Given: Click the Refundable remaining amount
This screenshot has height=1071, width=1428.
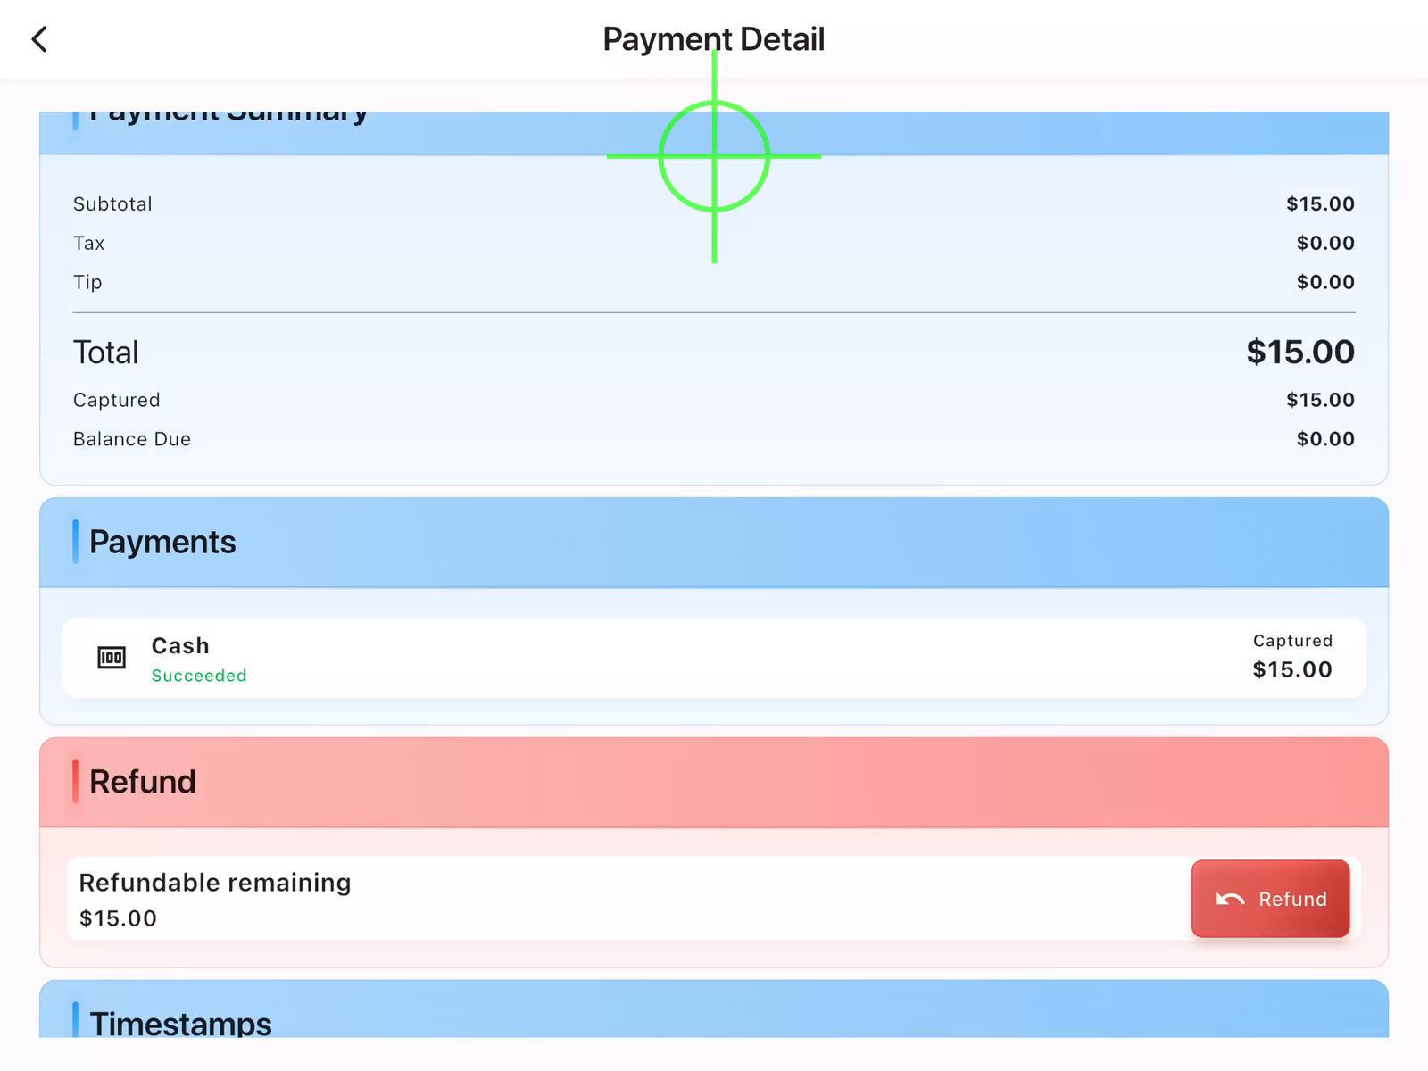Looking at the screenshot, I should coord(117,917).
